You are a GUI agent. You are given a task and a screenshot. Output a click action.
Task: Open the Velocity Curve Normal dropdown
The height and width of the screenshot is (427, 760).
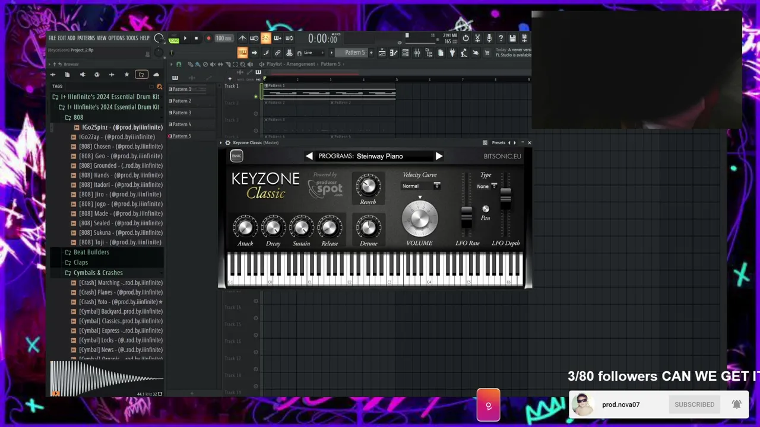pos(421,186)
